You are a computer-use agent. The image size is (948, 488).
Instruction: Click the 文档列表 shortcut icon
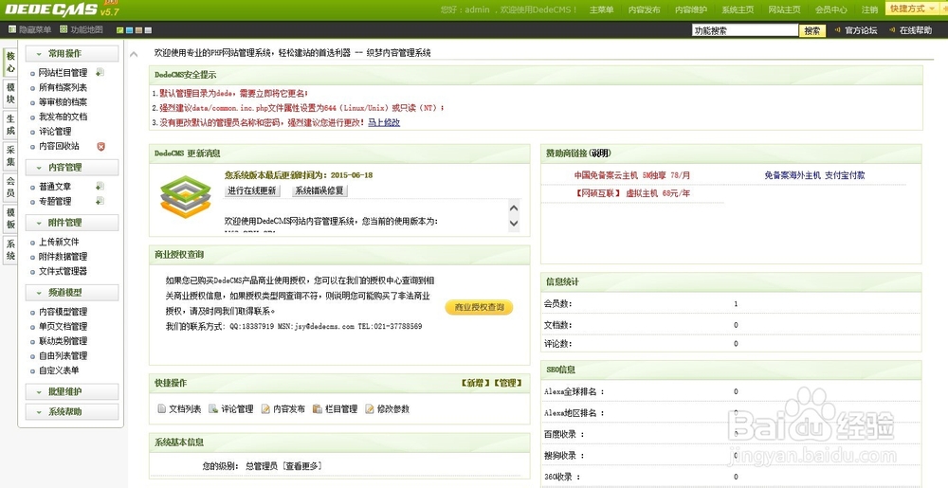[161, 409]
